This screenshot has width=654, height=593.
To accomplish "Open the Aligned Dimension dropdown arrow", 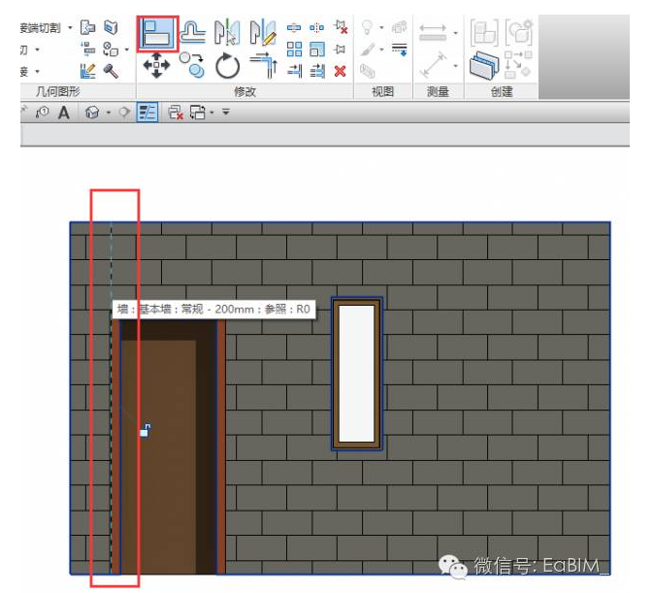I will click(455, 66).
